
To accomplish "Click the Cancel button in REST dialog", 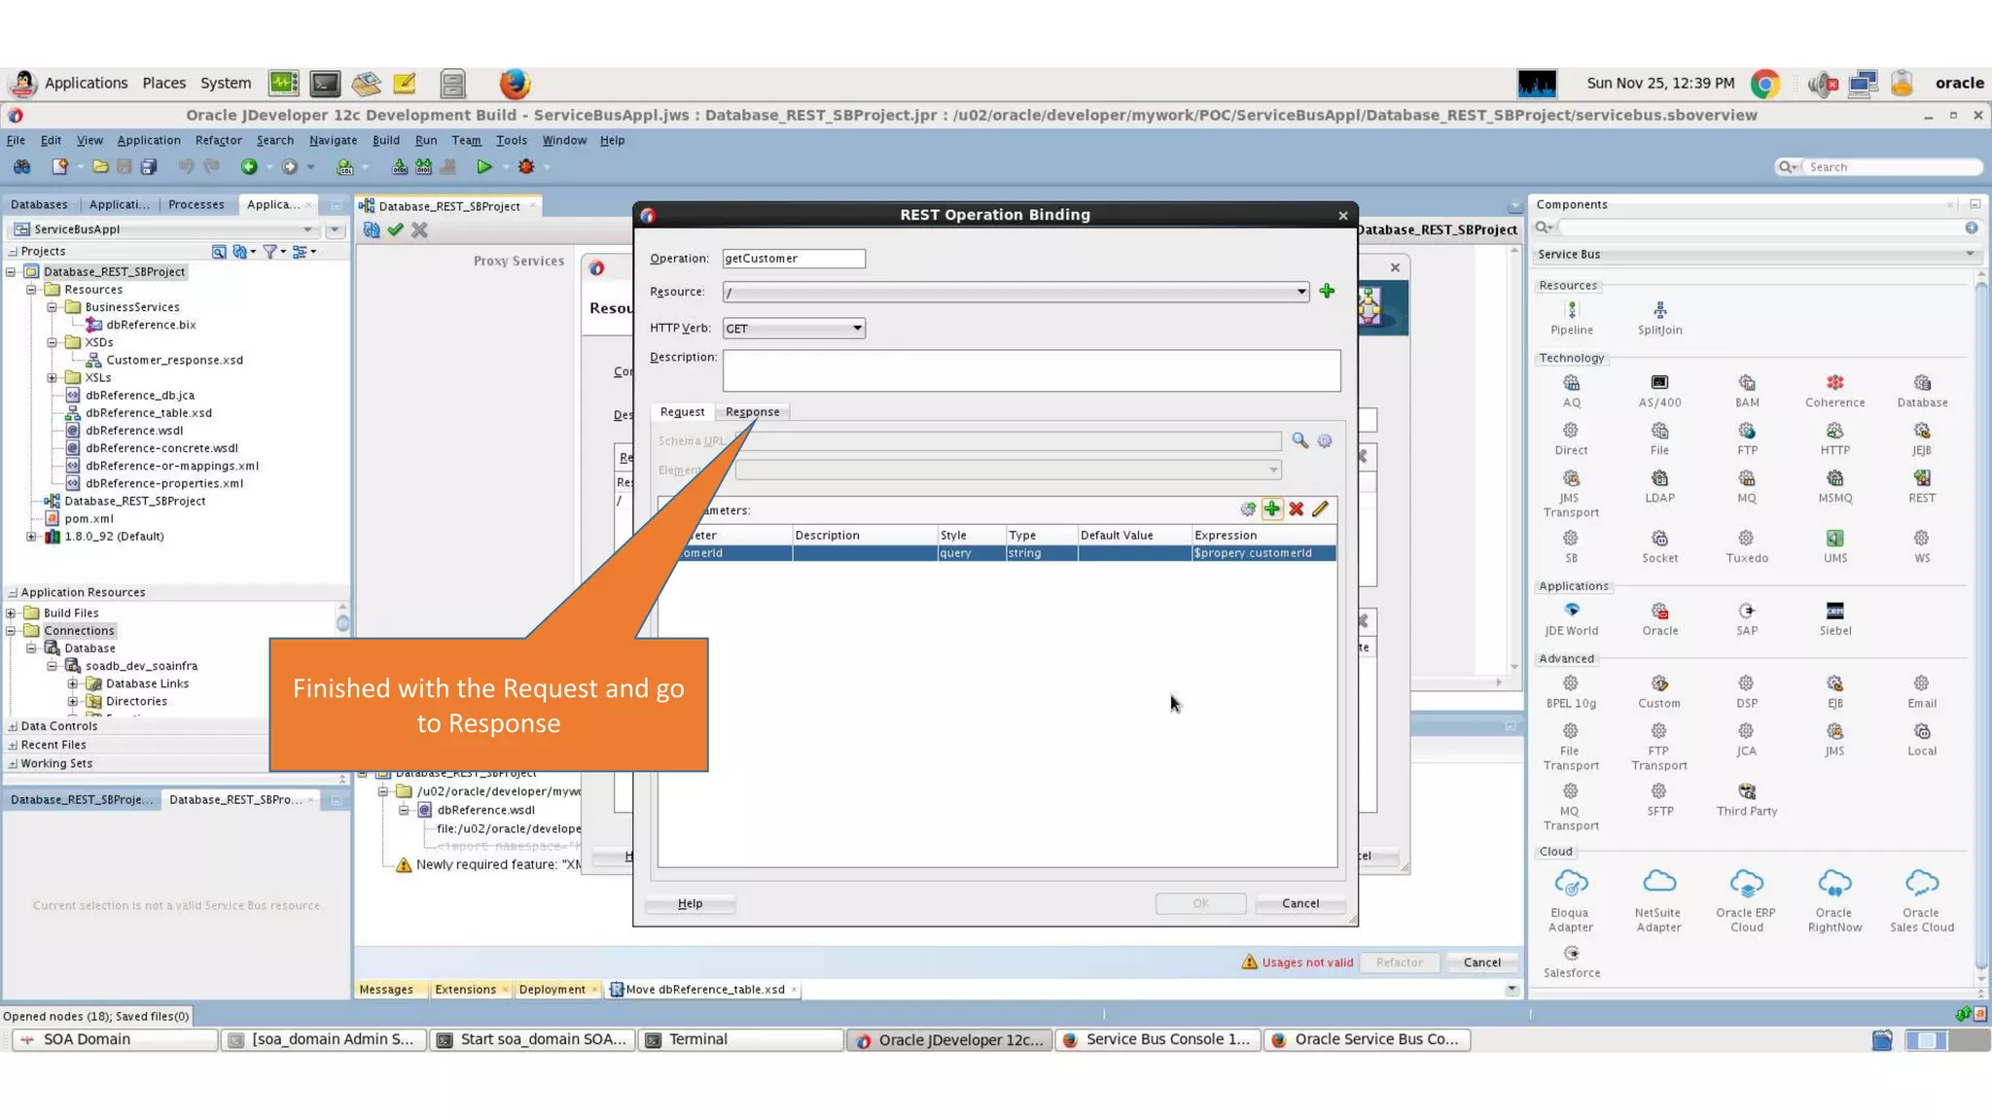I will click(x=1299, y=903).
